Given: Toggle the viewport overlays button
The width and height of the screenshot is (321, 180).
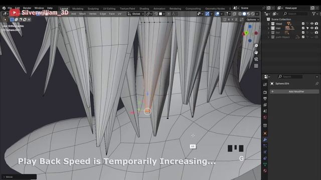Looking at the screenshot, I should [x=217, y=14].
